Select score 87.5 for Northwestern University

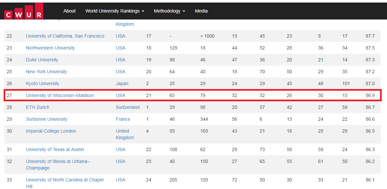(370, 48)
